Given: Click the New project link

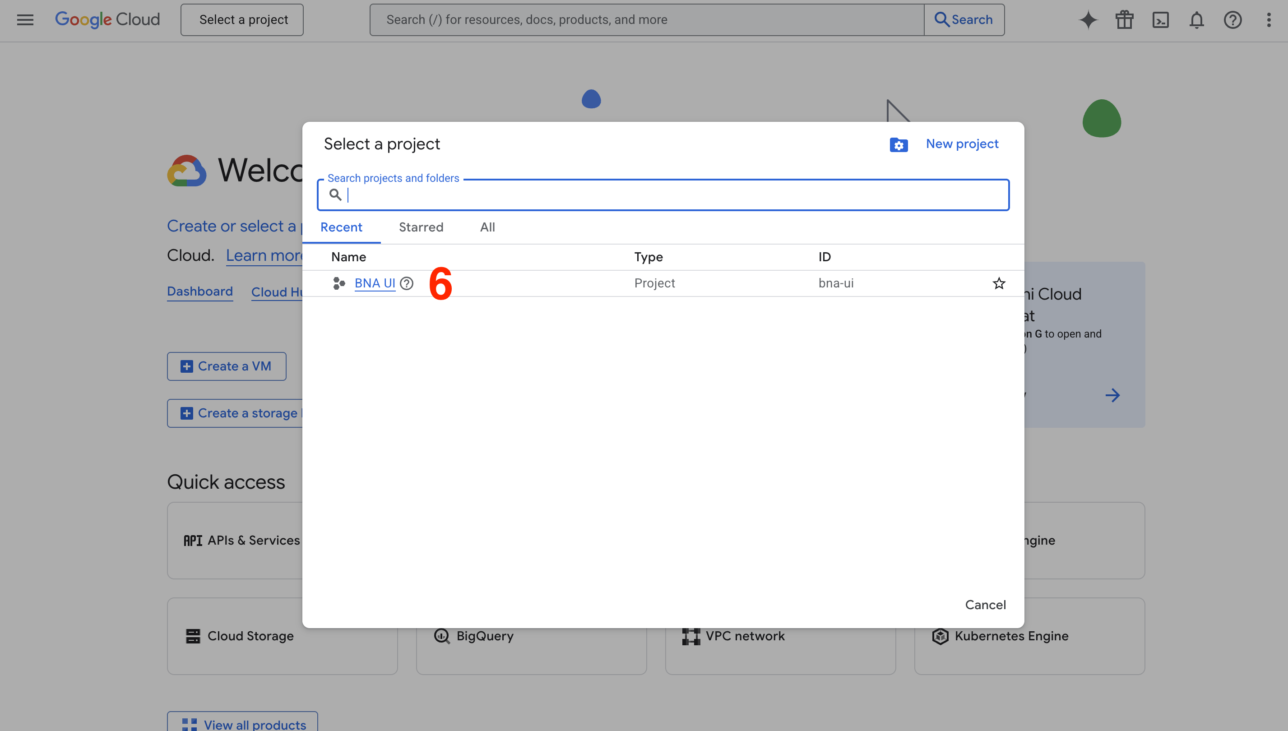Looking at the screenshot, I should tap(962, 143).
